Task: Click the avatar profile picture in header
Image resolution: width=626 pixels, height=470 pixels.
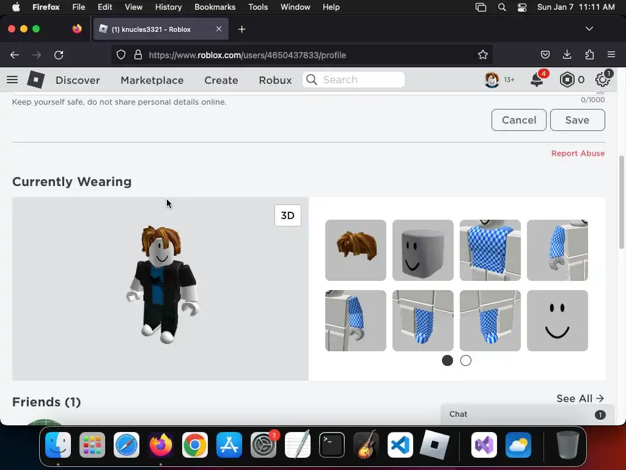Action: click(492, 80)
